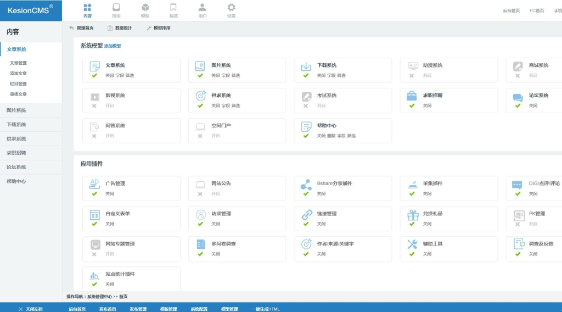Click PC首页 link at top right
Image resolution: width=562 pixels, height=312 pixels.
coord(537,11)
